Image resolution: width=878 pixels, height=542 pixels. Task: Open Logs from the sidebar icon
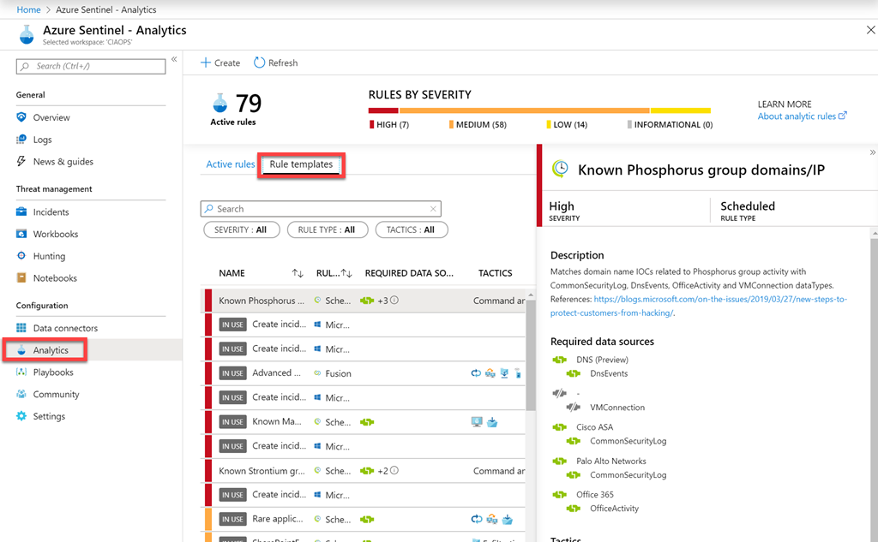tap(22, 140)
